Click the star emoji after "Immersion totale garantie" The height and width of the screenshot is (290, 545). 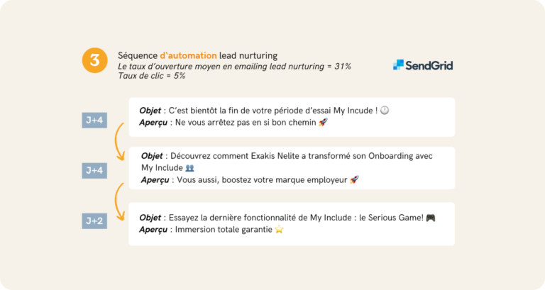coord(279,230)
